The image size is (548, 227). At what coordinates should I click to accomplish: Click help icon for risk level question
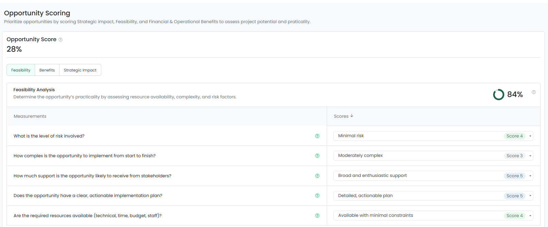click(317, 136)
